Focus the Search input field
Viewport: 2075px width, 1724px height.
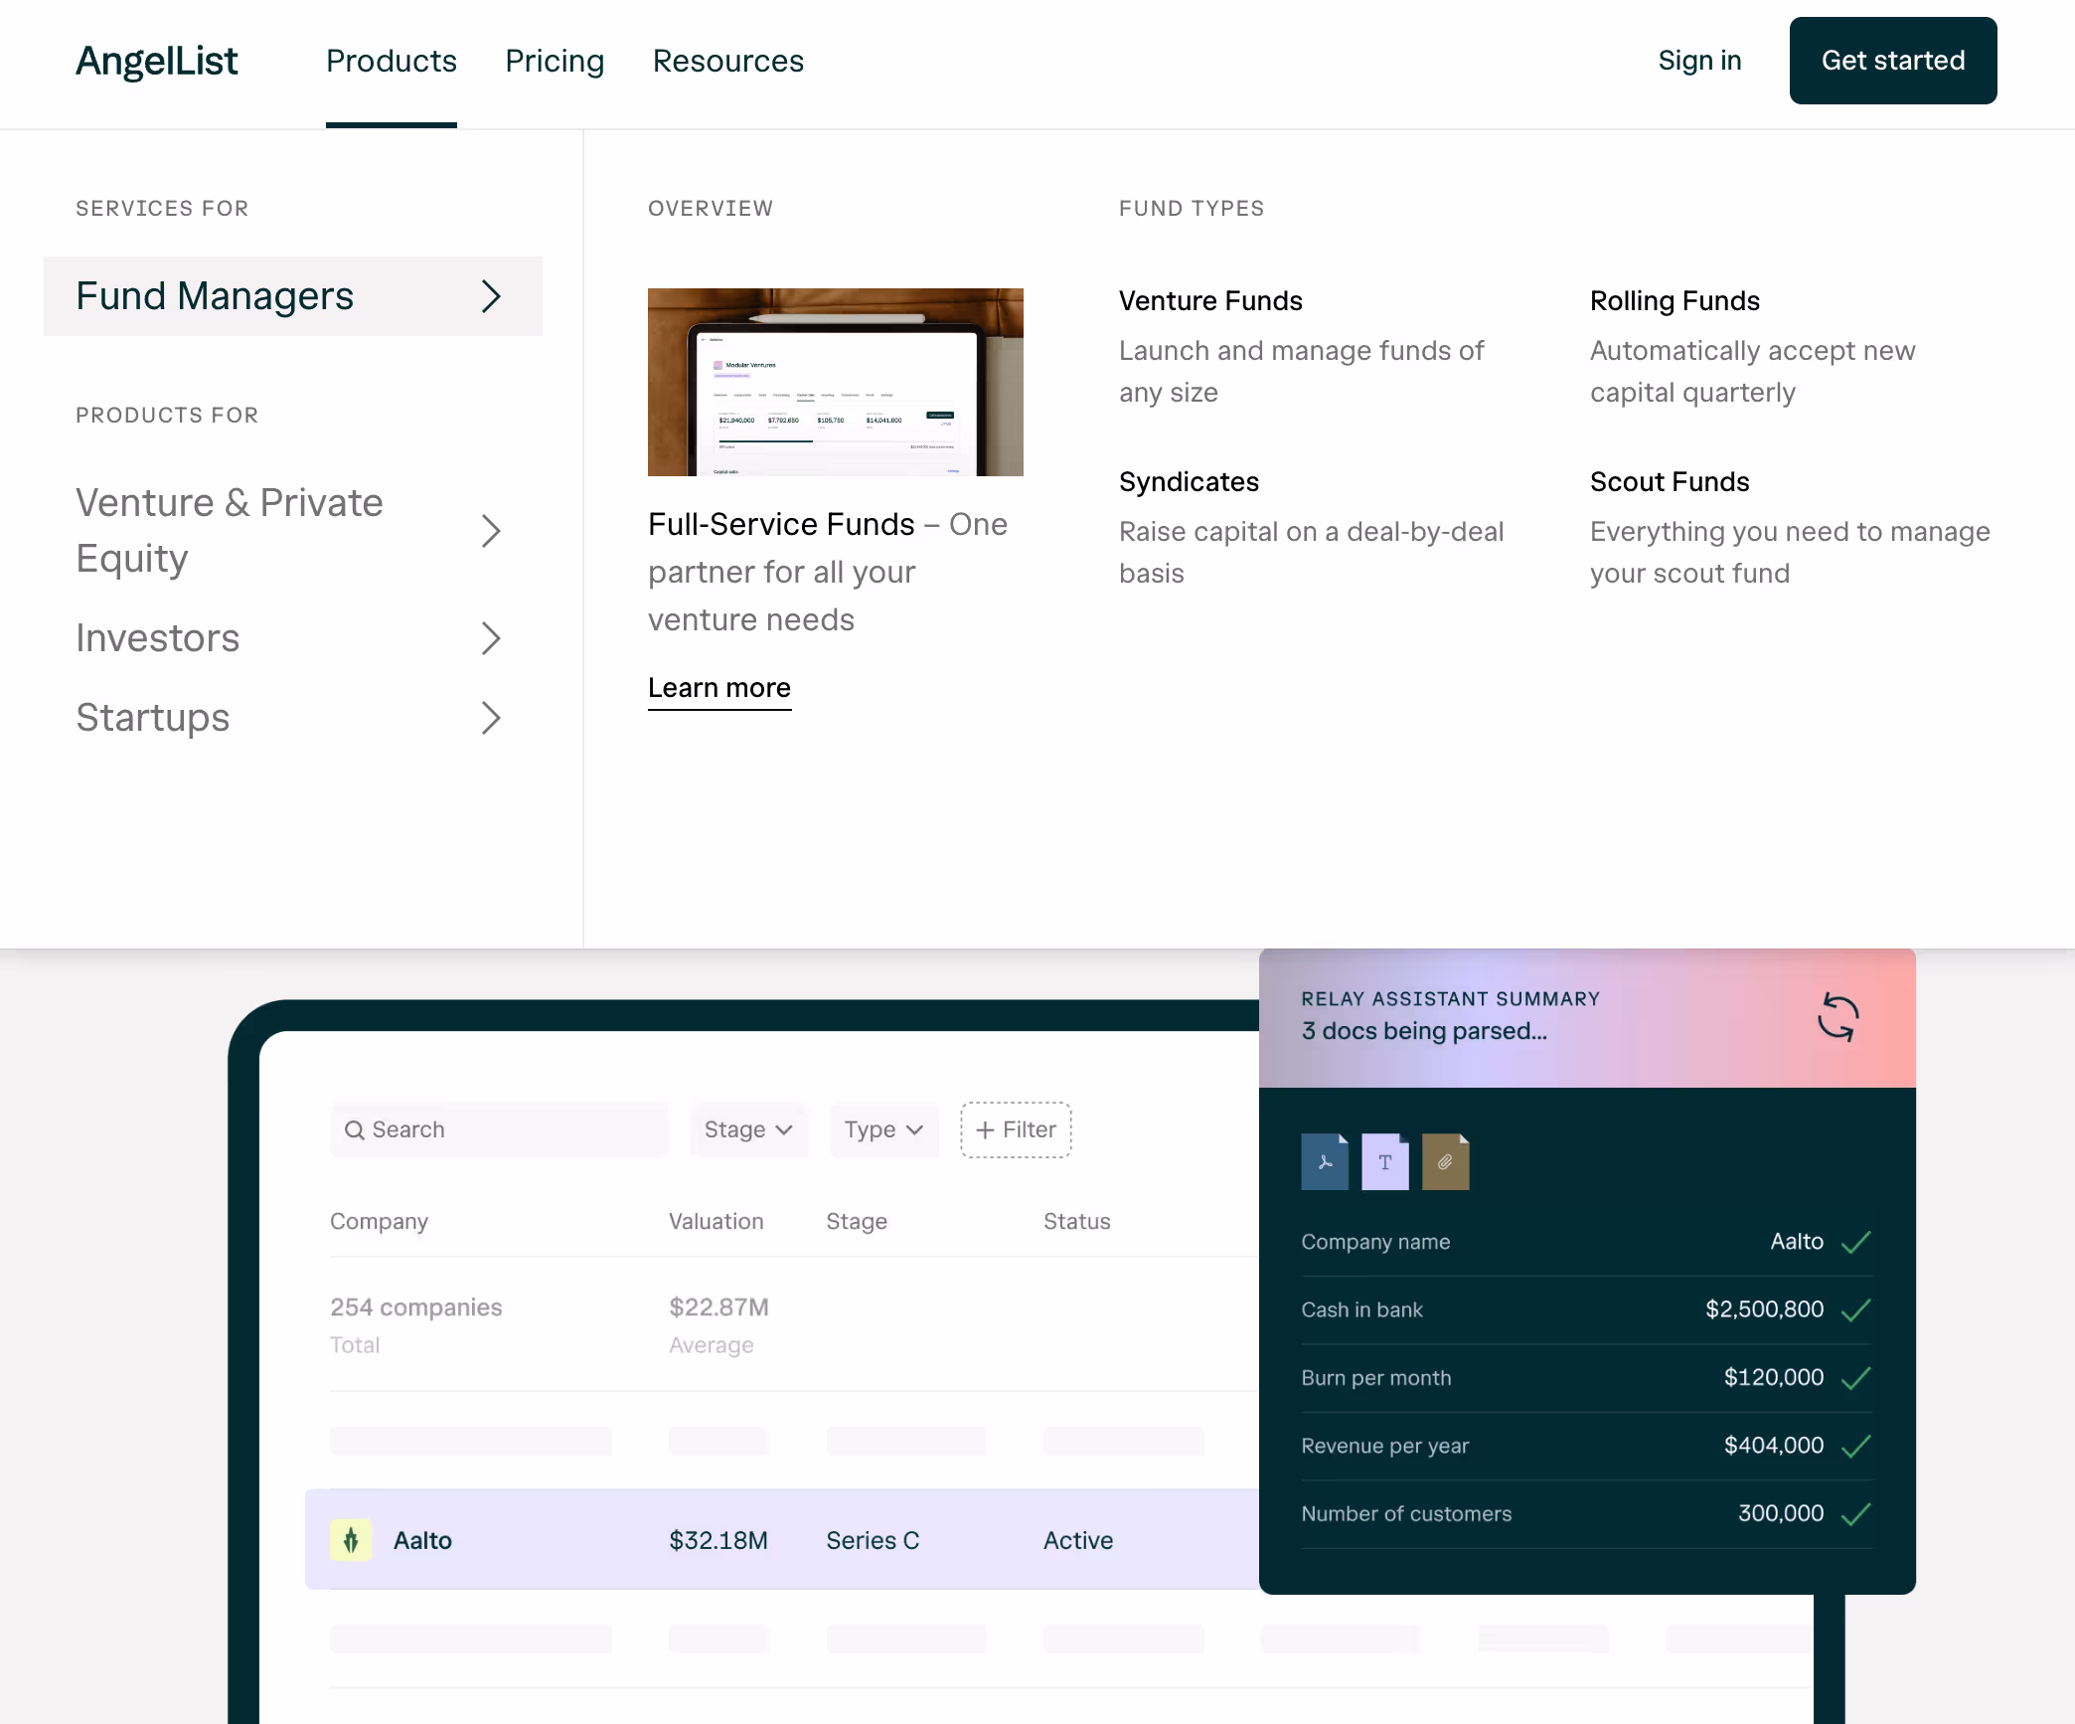coord(499,1129)
